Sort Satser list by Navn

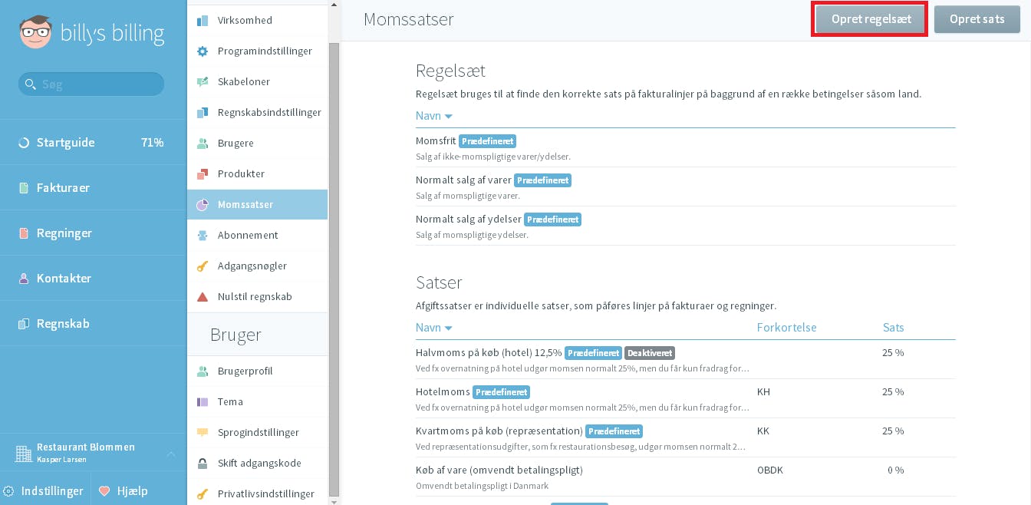tap(434, 328)
